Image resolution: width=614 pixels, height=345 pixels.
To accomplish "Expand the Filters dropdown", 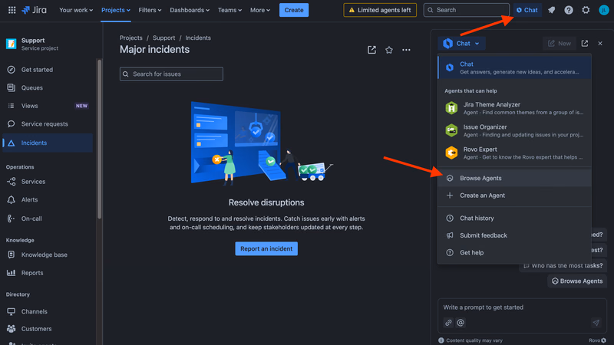I will tap(150, 10).
